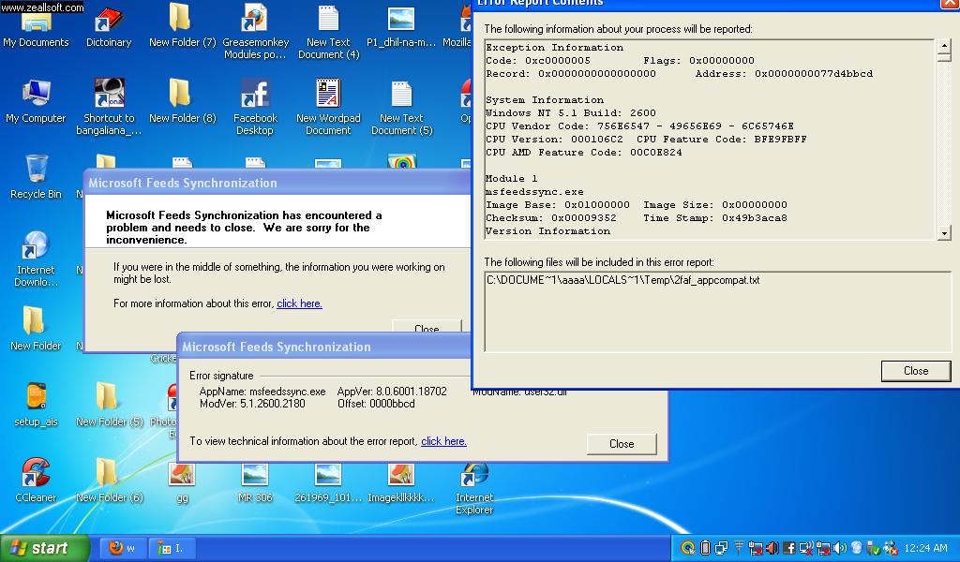Open the My Documents desktop icon

[36, 27]
